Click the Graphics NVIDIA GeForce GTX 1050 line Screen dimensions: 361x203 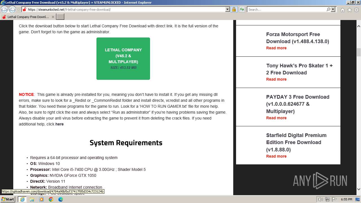(x=63, y=175)
